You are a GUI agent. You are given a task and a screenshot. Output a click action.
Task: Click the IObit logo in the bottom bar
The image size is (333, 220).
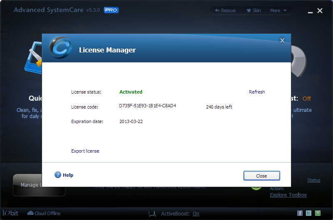tap(10, 213)
